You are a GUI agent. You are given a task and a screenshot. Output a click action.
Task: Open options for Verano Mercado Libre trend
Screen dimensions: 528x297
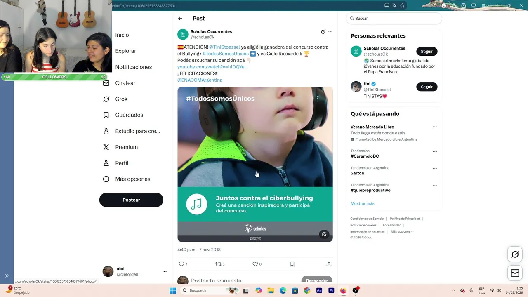coord(435,127)
